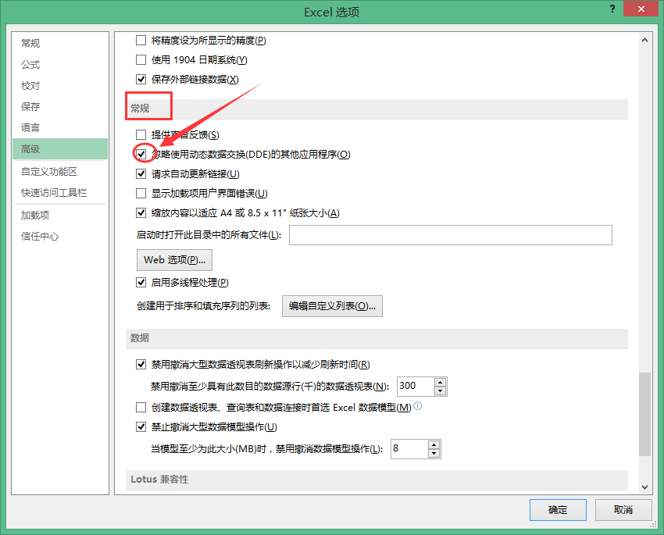The image size is (664, 535).
Task: Cancel the dialog with 取消 button
Action: pos(623,510)
